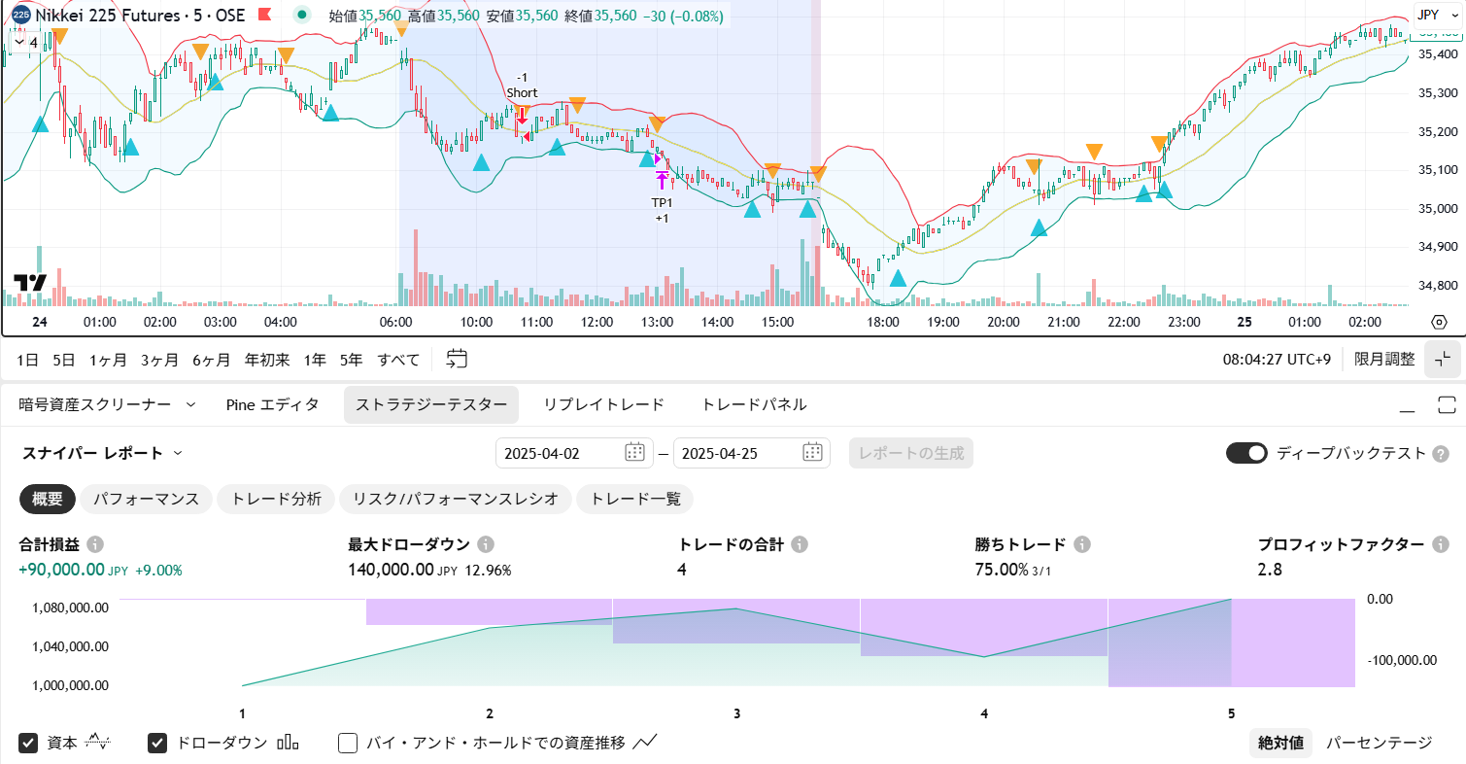Screen dimensions: 1466x764
Task: Select the 概要 report tab
Action: 48,500
